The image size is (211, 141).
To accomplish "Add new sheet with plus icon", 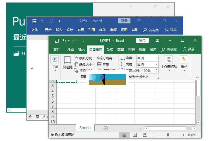I will [106, 128].
